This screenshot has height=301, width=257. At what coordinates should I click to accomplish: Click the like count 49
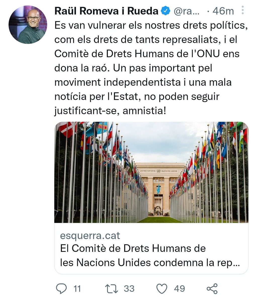coord(180,289)
